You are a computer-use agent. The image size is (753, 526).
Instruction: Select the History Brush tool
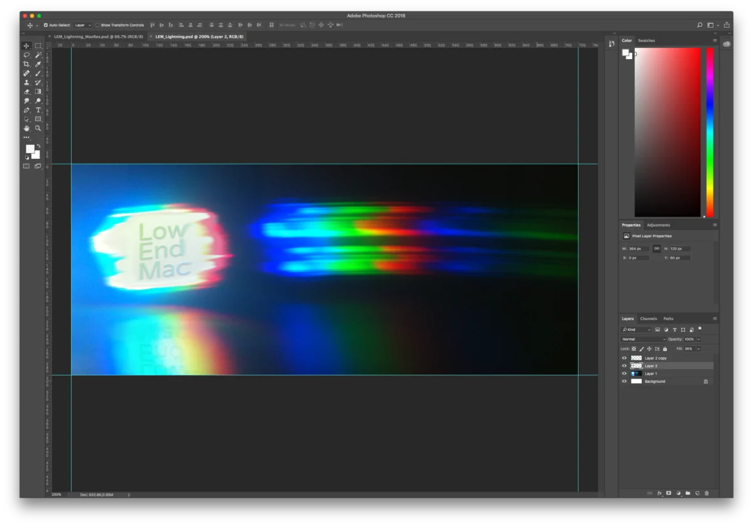coord(38,82)
